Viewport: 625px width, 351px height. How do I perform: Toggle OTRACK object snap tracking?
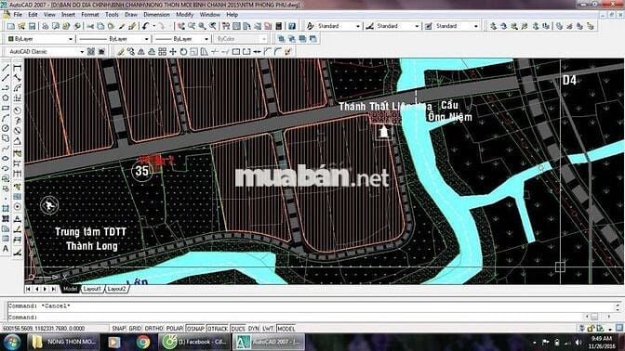point(218,329)
